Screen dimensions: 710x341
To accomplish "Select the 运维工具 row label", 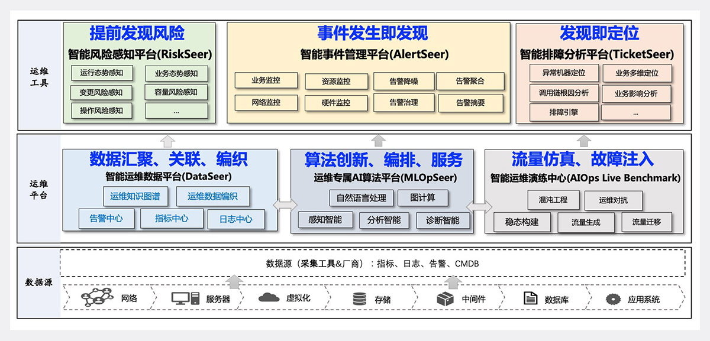I will 39,77.
